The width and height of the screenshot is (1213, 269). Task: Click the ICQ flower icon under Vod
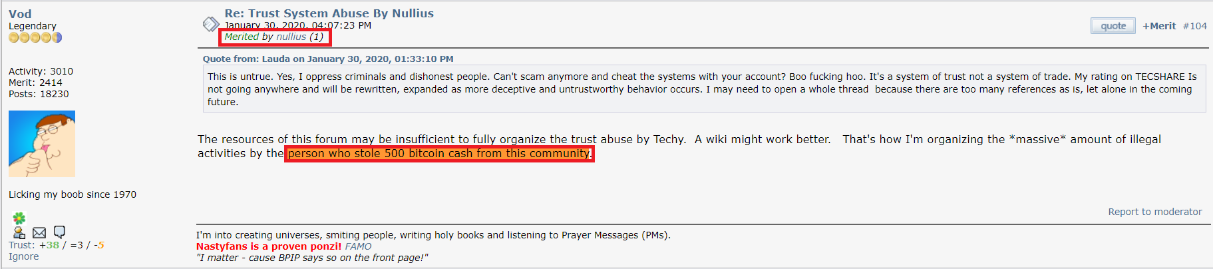pyautogui.click(x=19, y=218)
